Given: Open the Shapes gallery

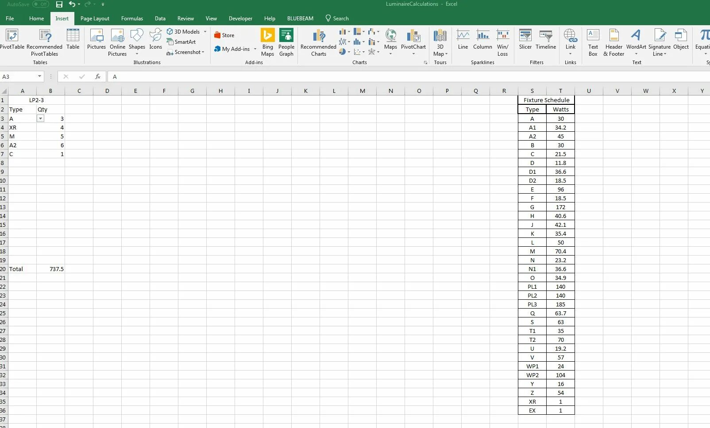Looking at the screenshot, I should pos(137,42).
